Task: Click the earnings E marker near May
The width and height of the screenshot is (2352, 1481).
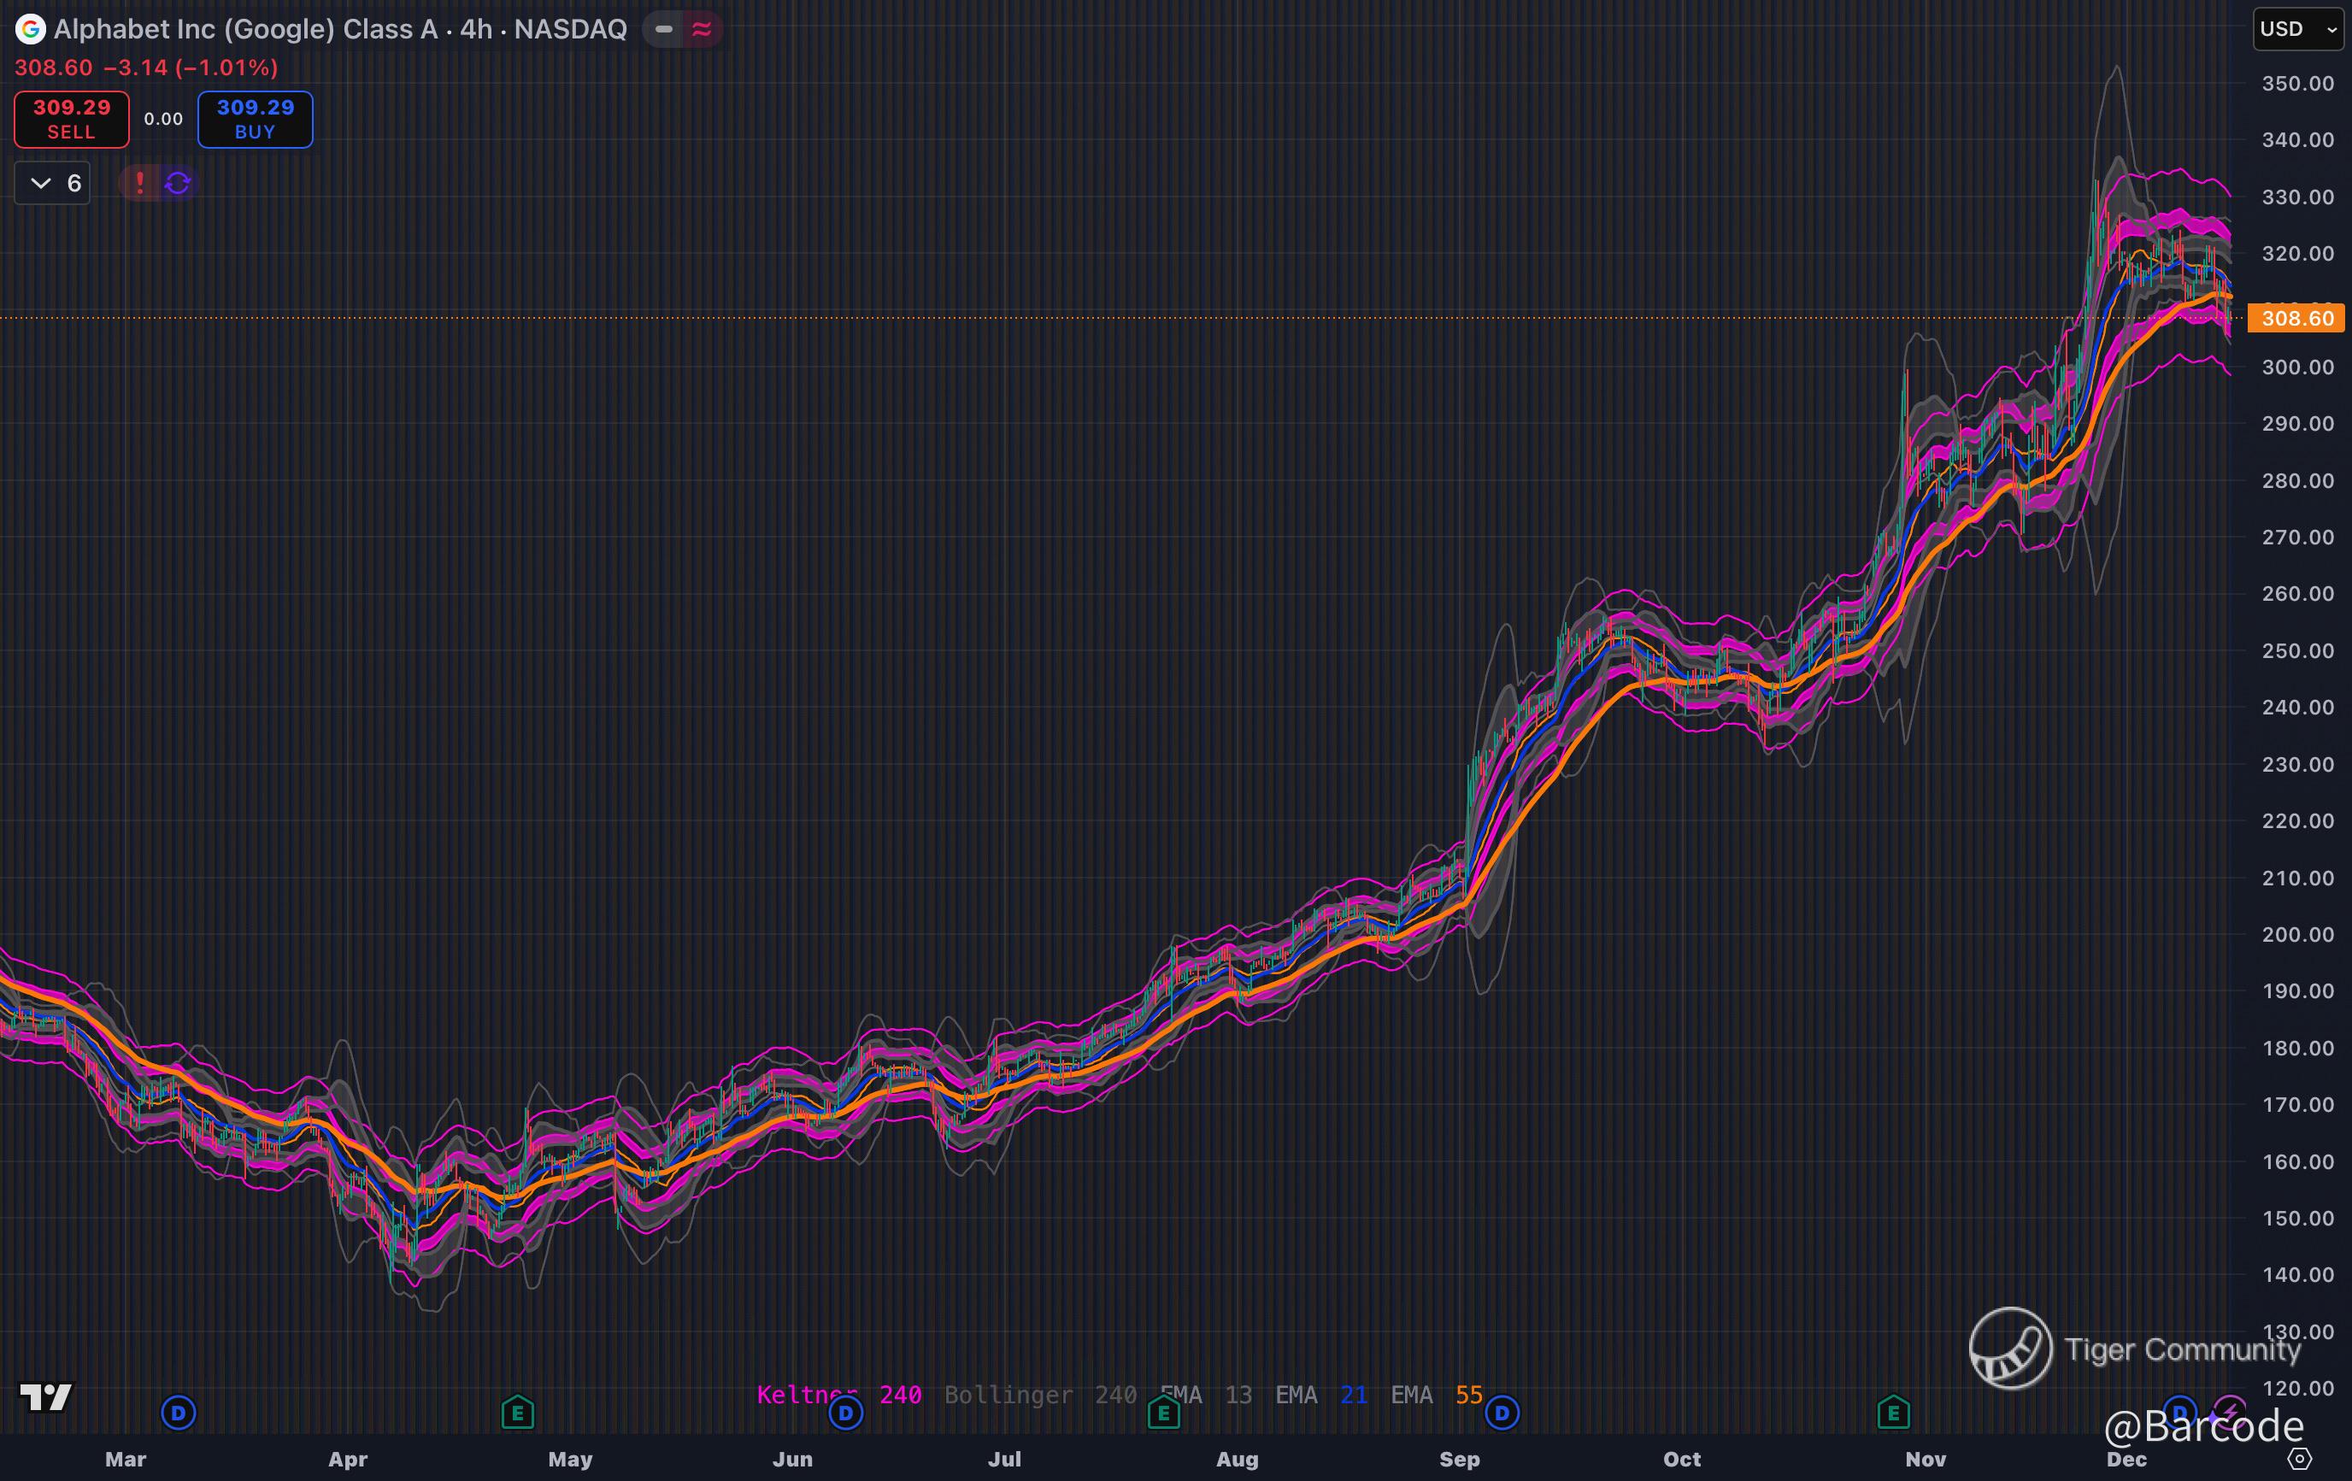Action: tap(517, 1412)
